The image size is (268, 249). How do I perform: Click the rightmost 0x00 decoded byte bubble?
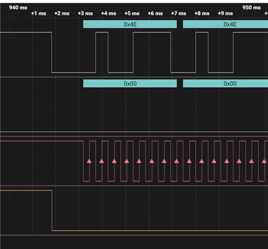tap(225, 84)
